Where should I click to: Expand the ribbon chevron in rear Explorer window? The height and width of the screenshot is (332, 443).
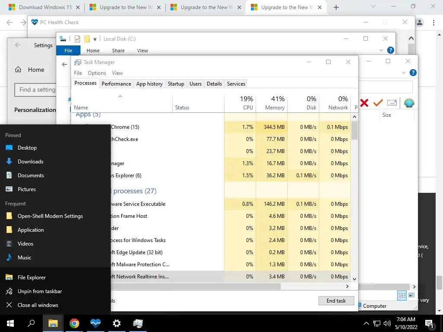pyautogui.click(x=404, y=73)
